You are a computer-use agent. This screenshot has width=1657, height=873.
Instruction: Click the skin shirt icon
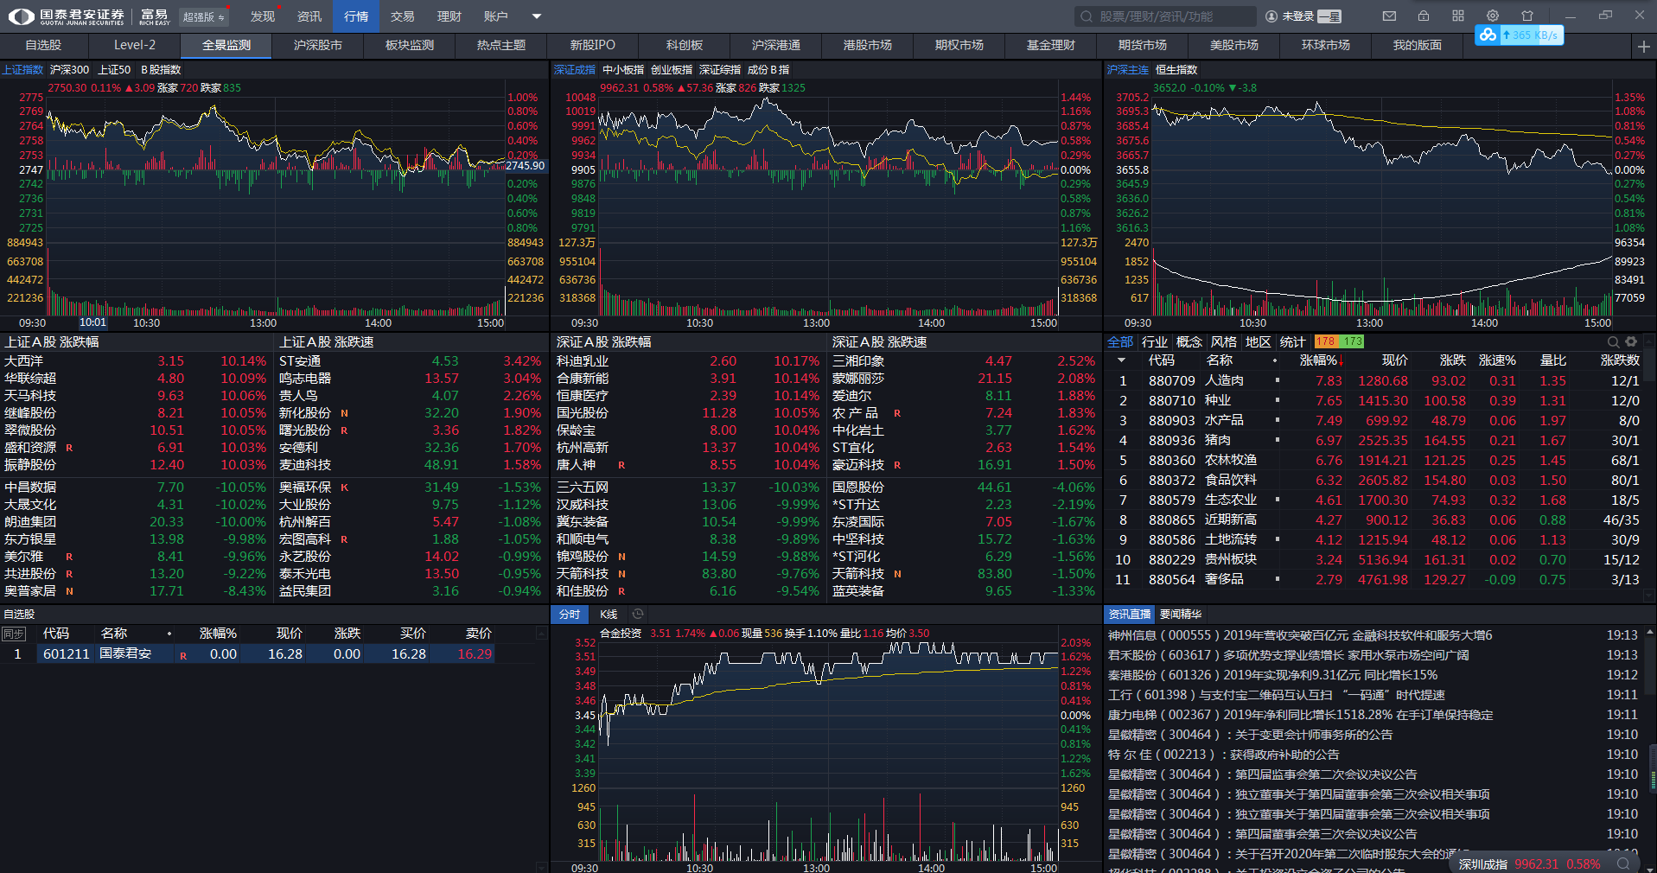tap(1527, 16)
